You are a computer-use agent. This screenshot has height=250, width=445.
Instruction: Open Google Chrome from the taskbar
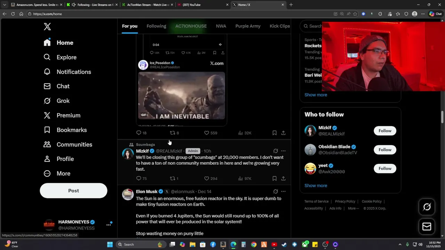point(254,244)
